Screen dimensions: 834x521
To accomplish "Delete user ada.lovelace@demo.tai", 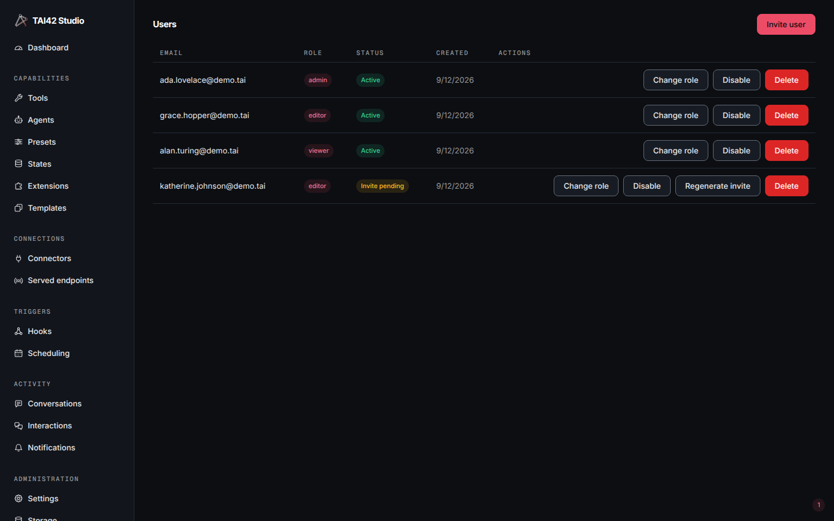I will click(787, 80).
